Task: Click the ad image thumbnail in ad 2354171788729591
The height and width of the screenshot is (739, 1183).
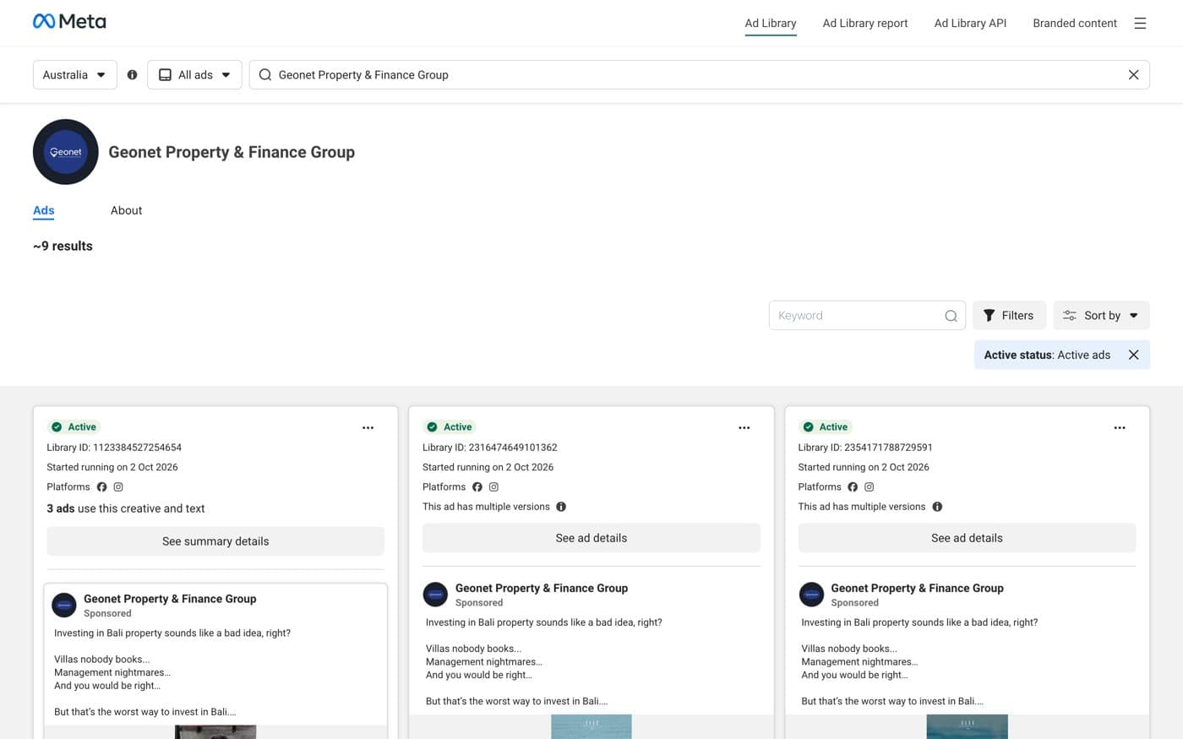Action: tap(967, 726)
